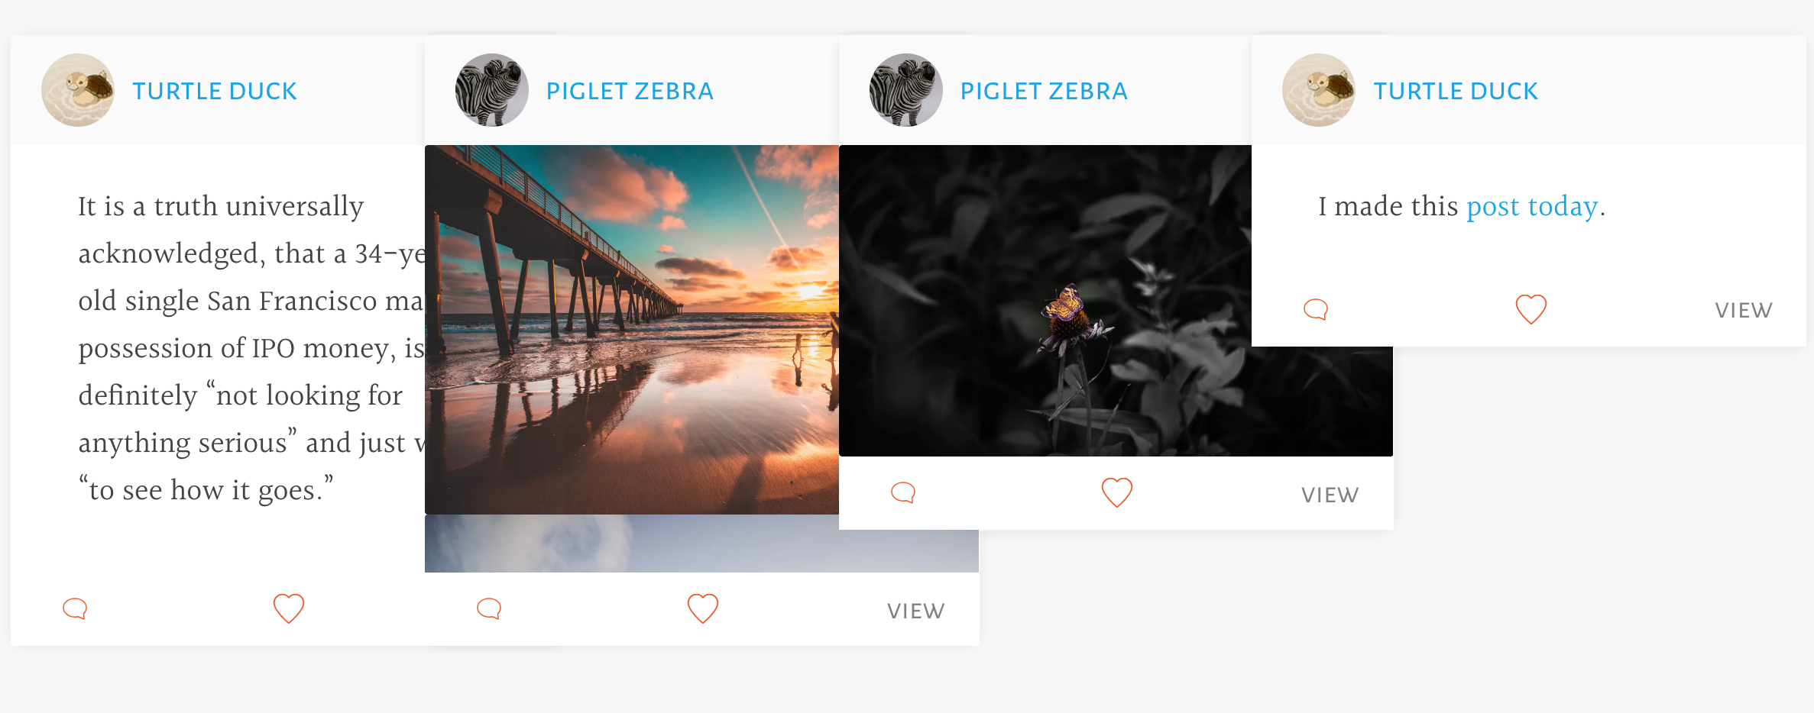Follow the "post today" hyperlink

[x=1532, y=207]
